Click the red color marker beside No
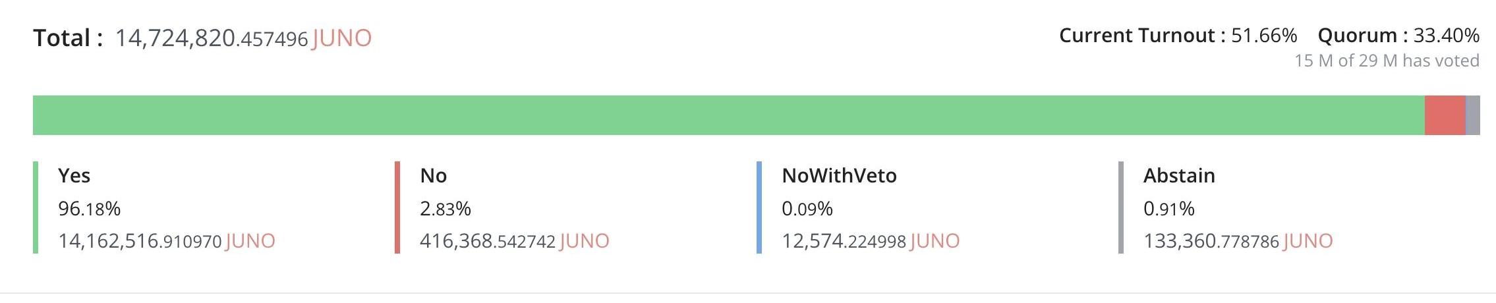Screen dimensions: 1496x303 point(397,207)
